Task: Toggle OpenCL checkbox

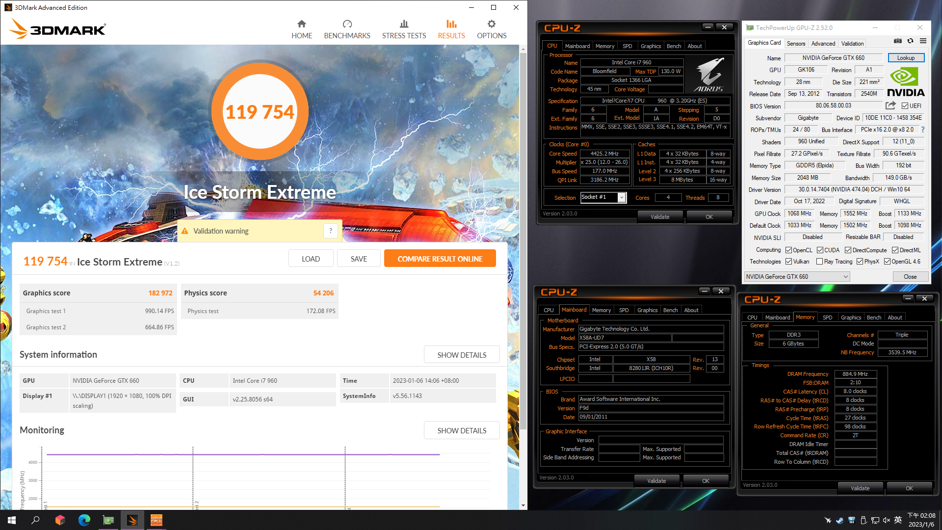Action: pos(788,250)
